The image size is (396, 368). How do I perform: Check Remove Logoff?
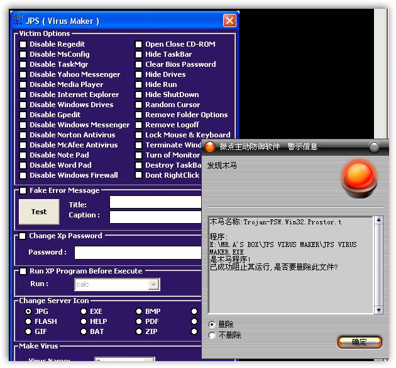click(x=138, y=125)
